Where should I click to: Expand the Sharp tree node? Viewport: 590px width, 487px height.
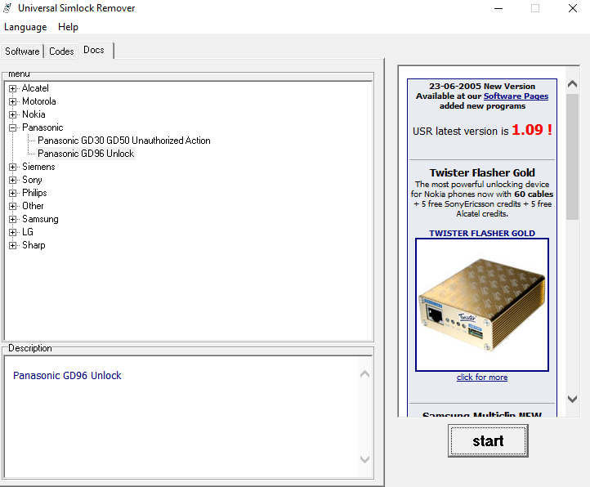pyautogui.click(x=13, y=245)
